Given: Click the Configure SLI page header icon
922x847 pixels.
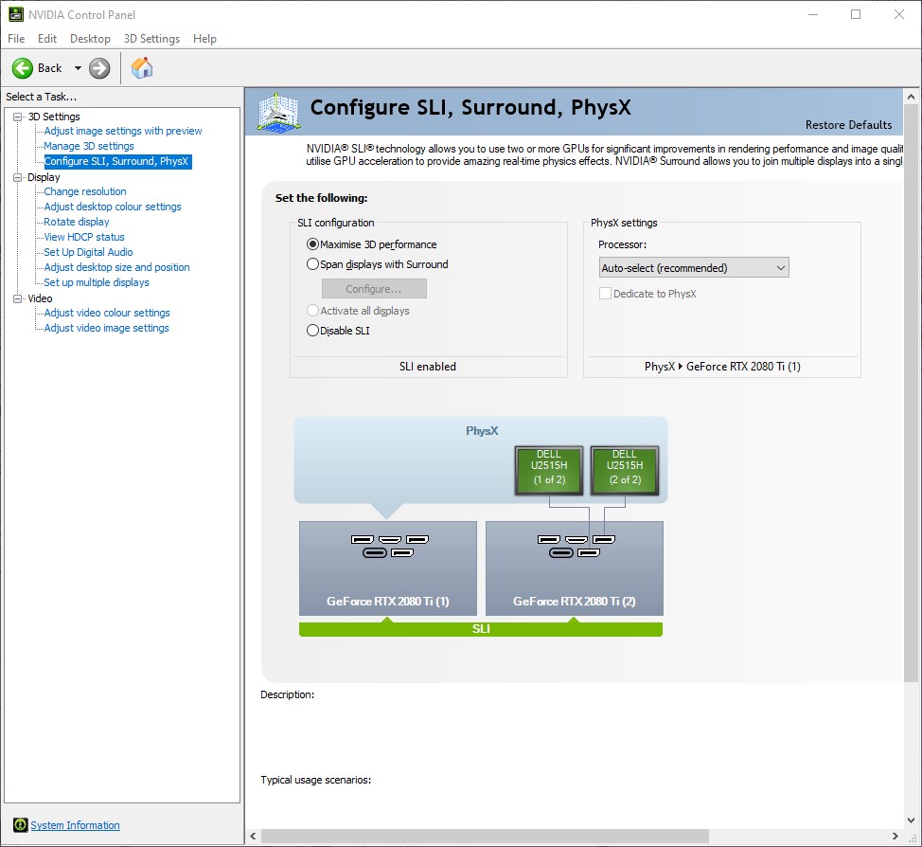Looking at the screenshot, I should tap(278, 111).
